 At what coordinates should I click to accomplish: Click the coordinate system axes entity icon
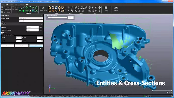coord(20,8)
